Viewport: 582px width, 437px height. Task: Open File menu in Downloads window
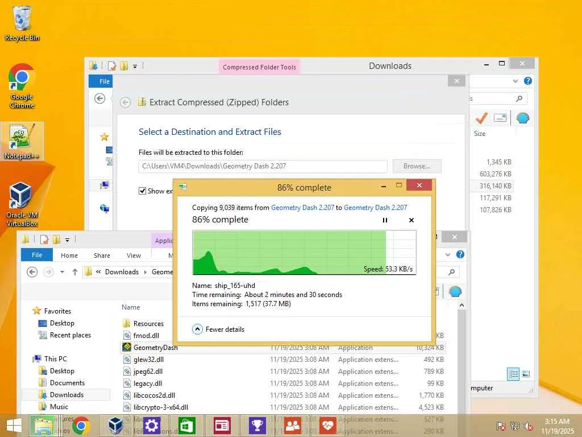pyautogui.click(x=101, y=81)
